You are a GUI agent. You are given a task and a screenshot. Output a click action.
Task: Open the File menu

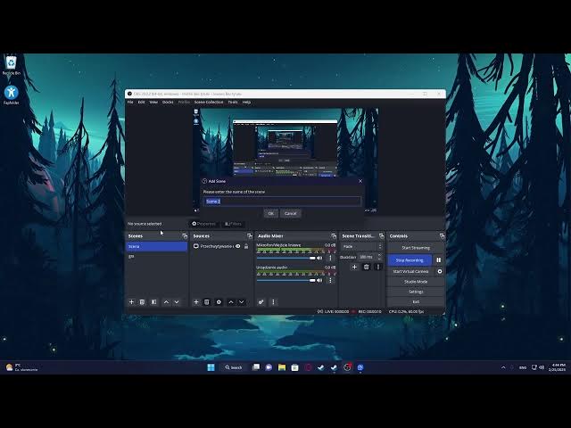tap(130, 103)
